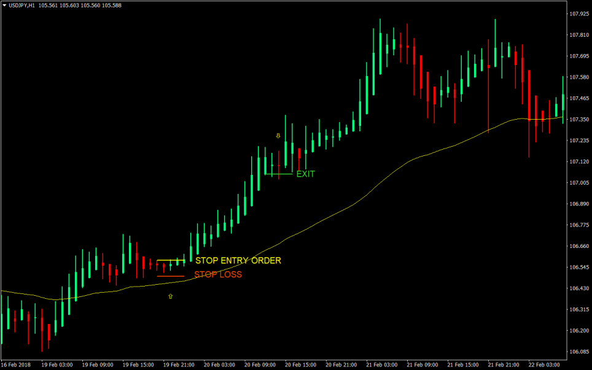The height and width of the screenshot is (370, 592).
Task: Click price level 106.430 on the scale
Action: 579,288
